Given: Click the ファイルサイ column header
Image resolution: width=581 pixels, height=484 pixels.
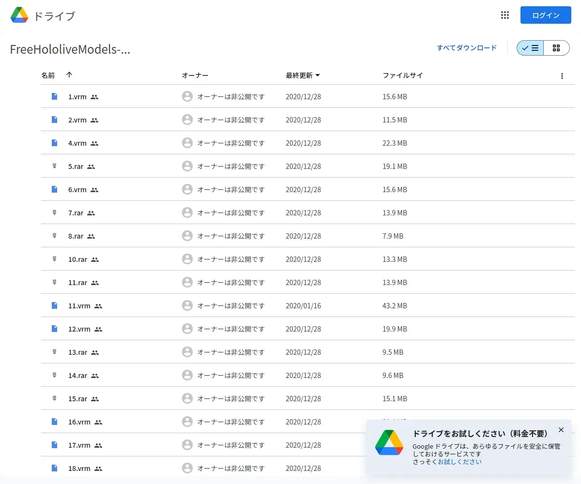Looking at the screenshot, I should [x=403, y=76].
